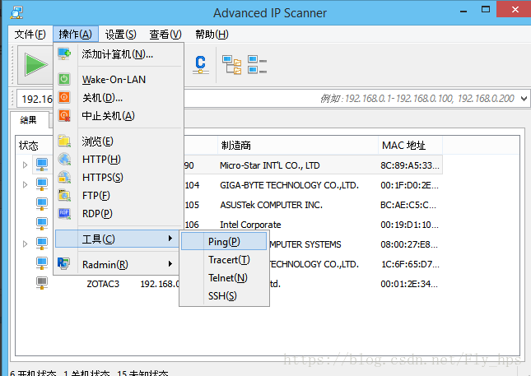This screenshot has width=531, height=376.
Task: Click the expand all tree toolbar icon
Action: tap(232, 65)
